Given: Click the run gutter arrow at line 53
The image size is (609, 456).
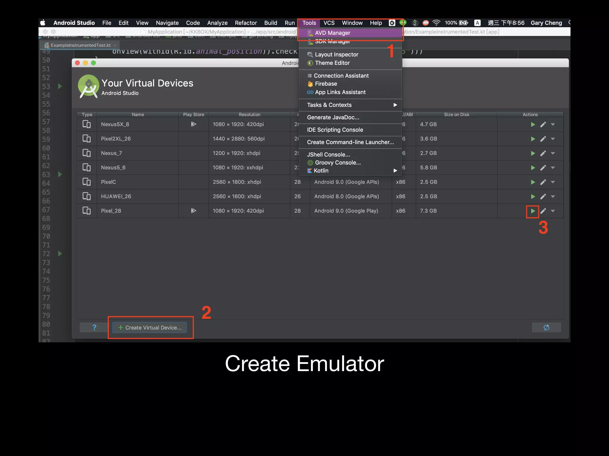Looking at the screenshot, I should click(60, 86).
